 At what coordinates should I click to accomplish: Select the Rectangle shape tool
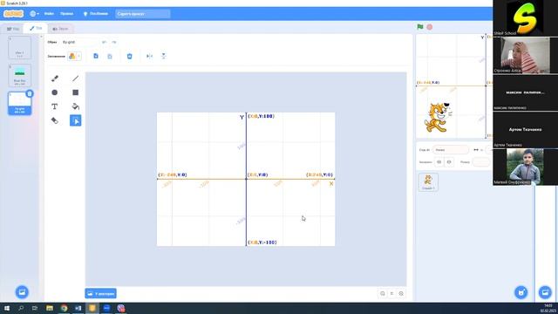(x=76, y=92)
